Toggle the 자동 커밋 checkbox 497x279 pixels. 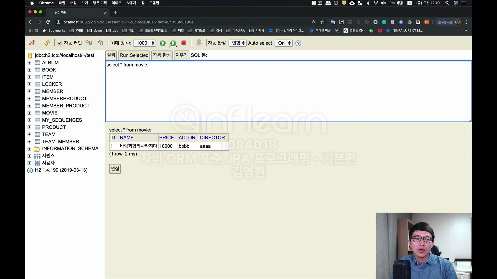point(60,43)
